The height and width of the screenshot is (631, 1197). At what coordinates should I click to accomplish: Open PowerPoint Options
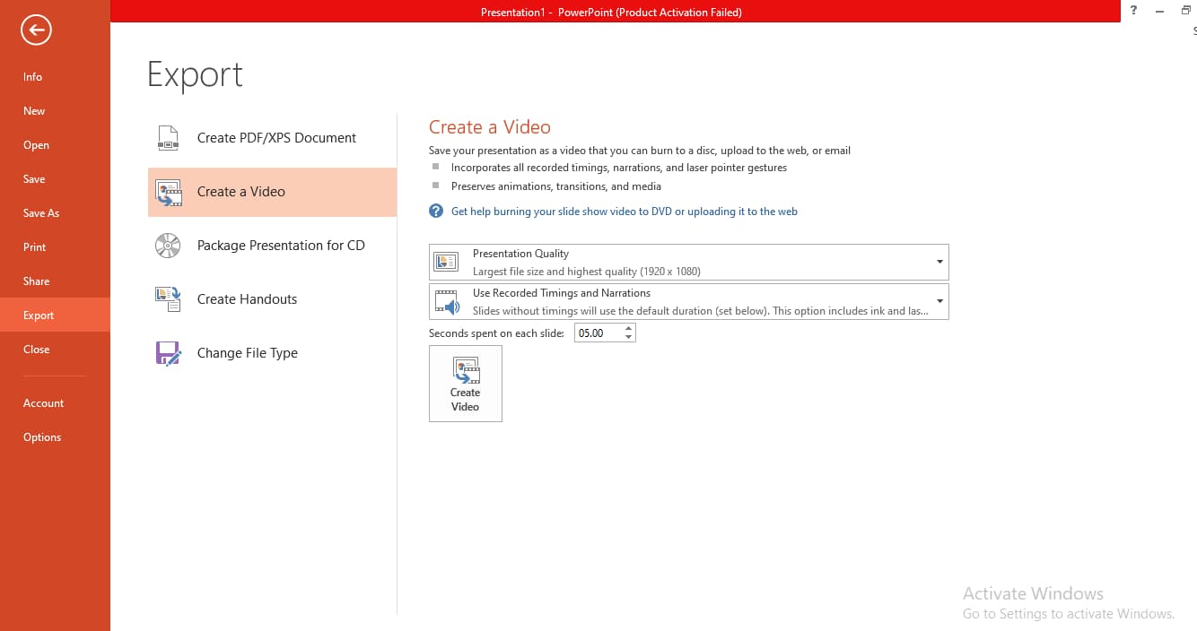tap(42, 437)
